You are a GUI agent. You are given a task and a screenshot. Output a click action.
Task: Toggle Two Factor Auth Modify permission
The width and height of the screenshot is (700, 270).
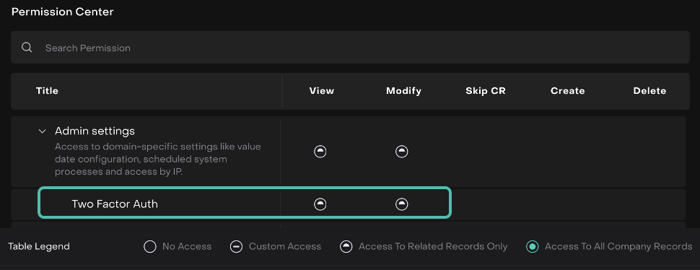[402, 204]
